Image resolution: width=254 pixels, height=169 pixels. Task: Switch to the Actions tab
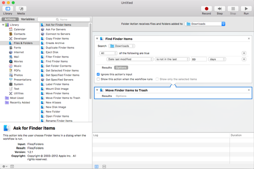pyautogui.click(x=10, y=19)
